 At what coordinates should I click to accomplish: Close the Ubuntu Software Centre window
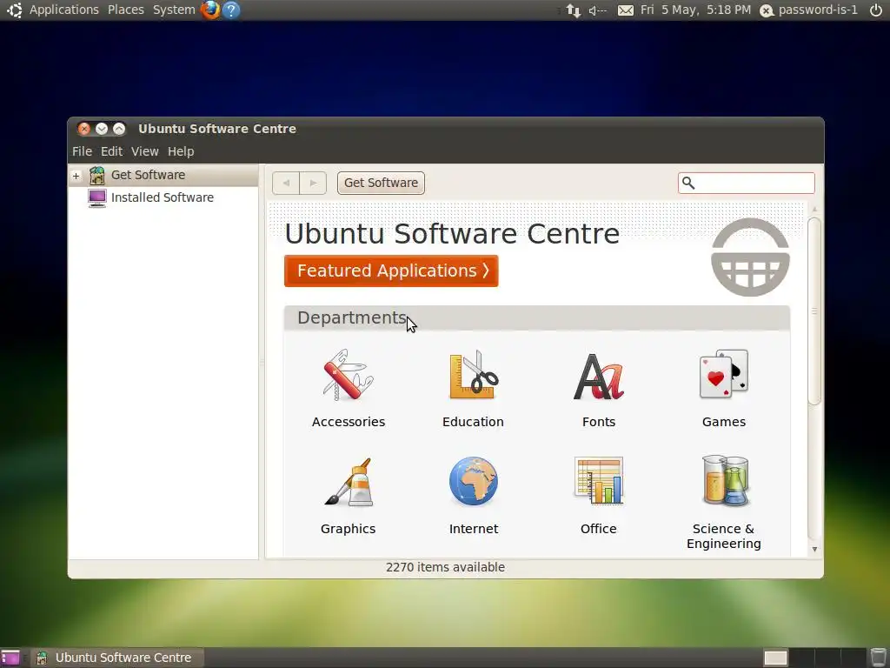(x=84, y=129)
